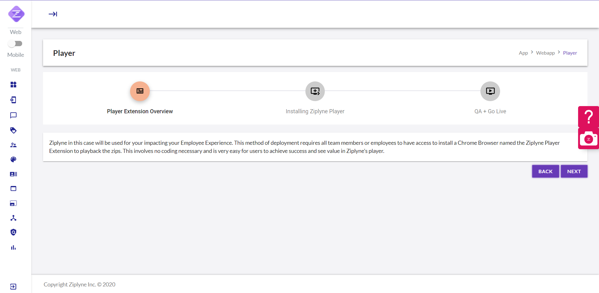Image resolution: width=599 pixels, height=293 pixels.
Task: Open the browser window icon in sidebar
Action: (x=13, y=188)
